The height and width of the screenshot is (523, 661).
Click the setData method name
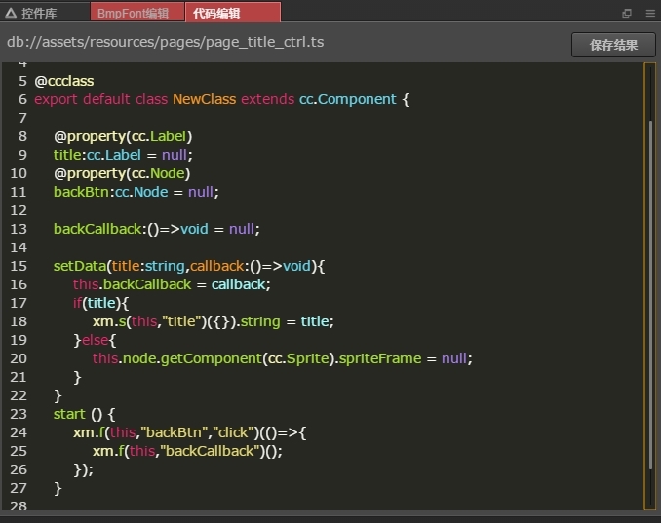[x=80, y=266]
